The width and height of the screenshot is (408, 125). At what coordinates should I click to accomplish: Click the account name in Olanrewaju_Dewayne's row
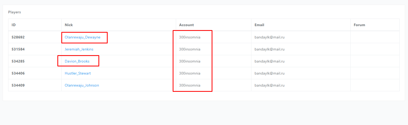(190, 37)
